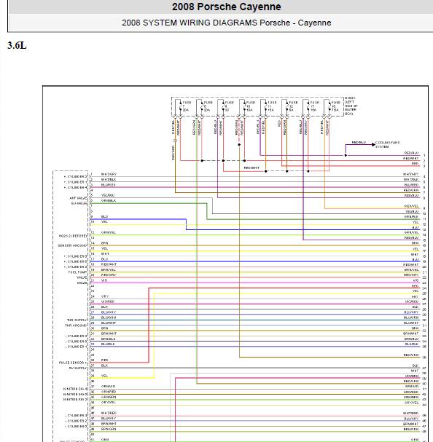
Task: Select the "IGNITION SIG 4" connector label
Action: [x=75, y=389]
